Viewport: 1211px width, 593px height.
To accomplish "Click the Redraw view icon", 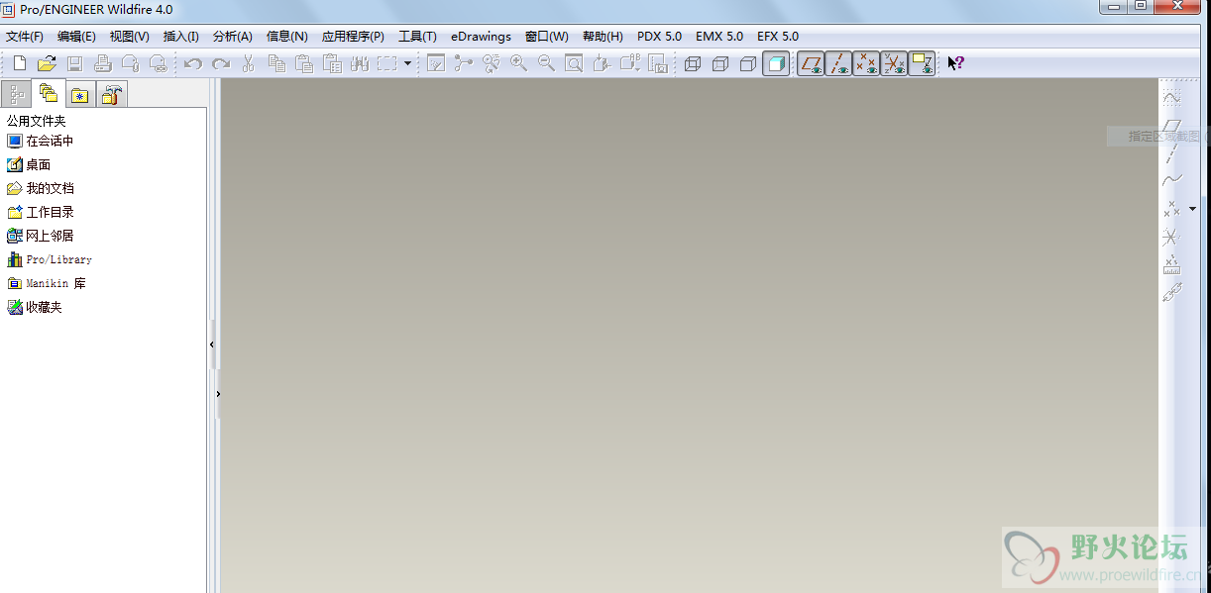I will tap(435, 63).
